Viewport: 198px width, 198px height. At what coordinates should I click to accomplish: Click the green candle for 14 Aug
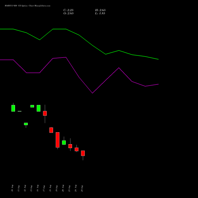38,108
